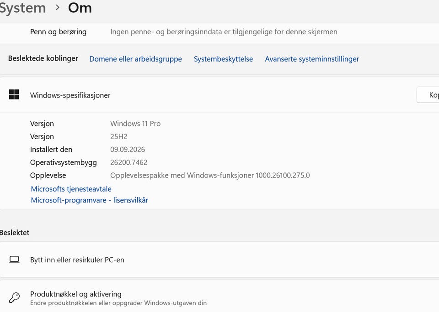Copy Windows specifications with the Kopier button
Image resolution: width=439 pixels, height=312 pixels.
(x=428, y=95)
